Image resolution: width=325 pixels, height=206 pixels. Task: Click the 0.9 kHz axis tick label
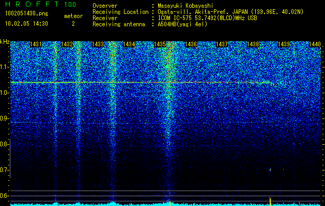[x=4, y=118]
